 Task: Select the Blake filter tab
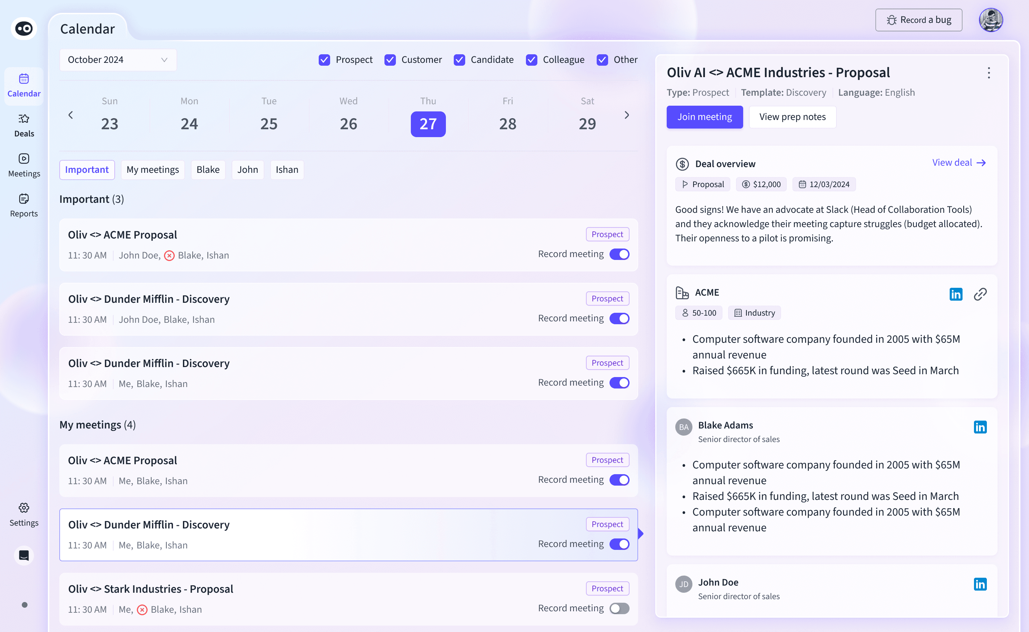(x=208, y=170)
